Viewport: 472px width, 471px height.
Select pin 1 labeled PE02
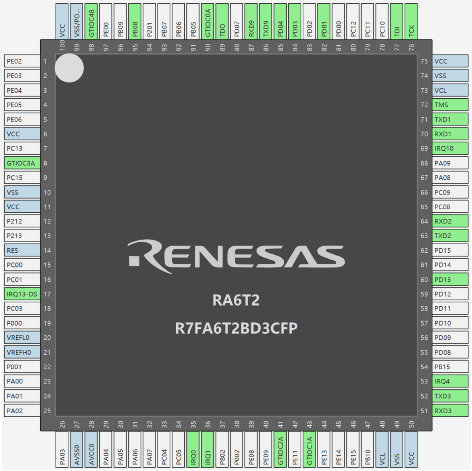click(x=22, y=61)
